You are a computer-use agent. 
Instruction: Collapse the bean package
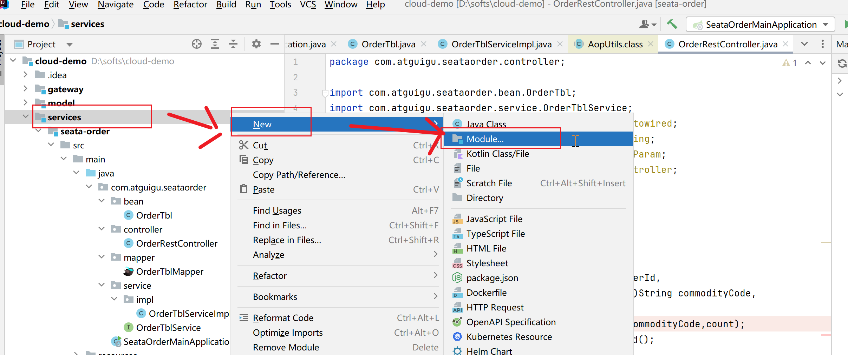click(x=102, y=201)
